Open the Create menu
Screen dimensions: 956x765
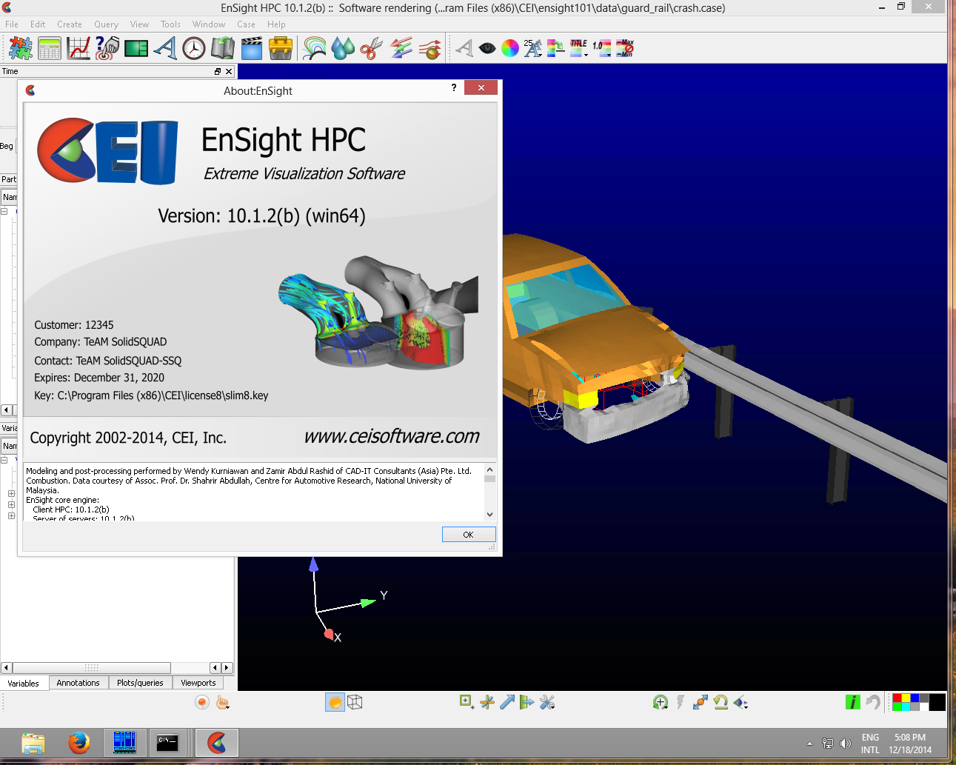pos(70,24)
